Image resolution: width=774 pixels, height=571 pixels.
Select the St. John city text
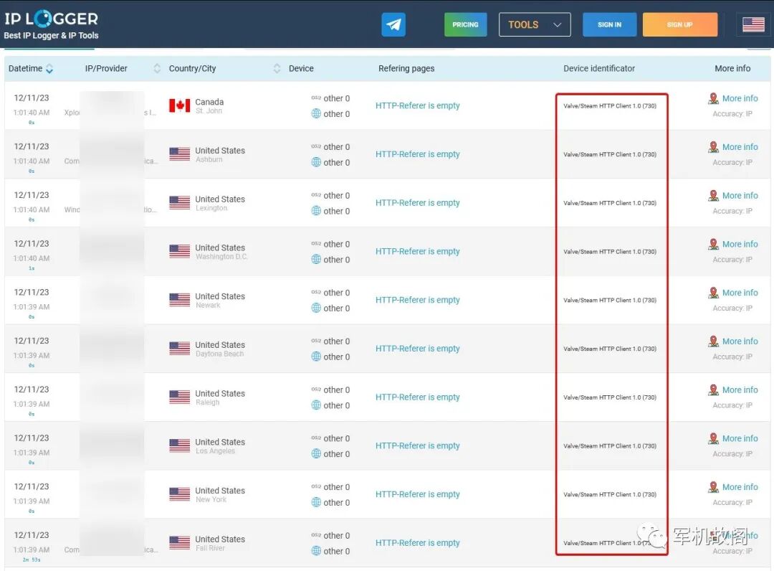tap(209, 110)
